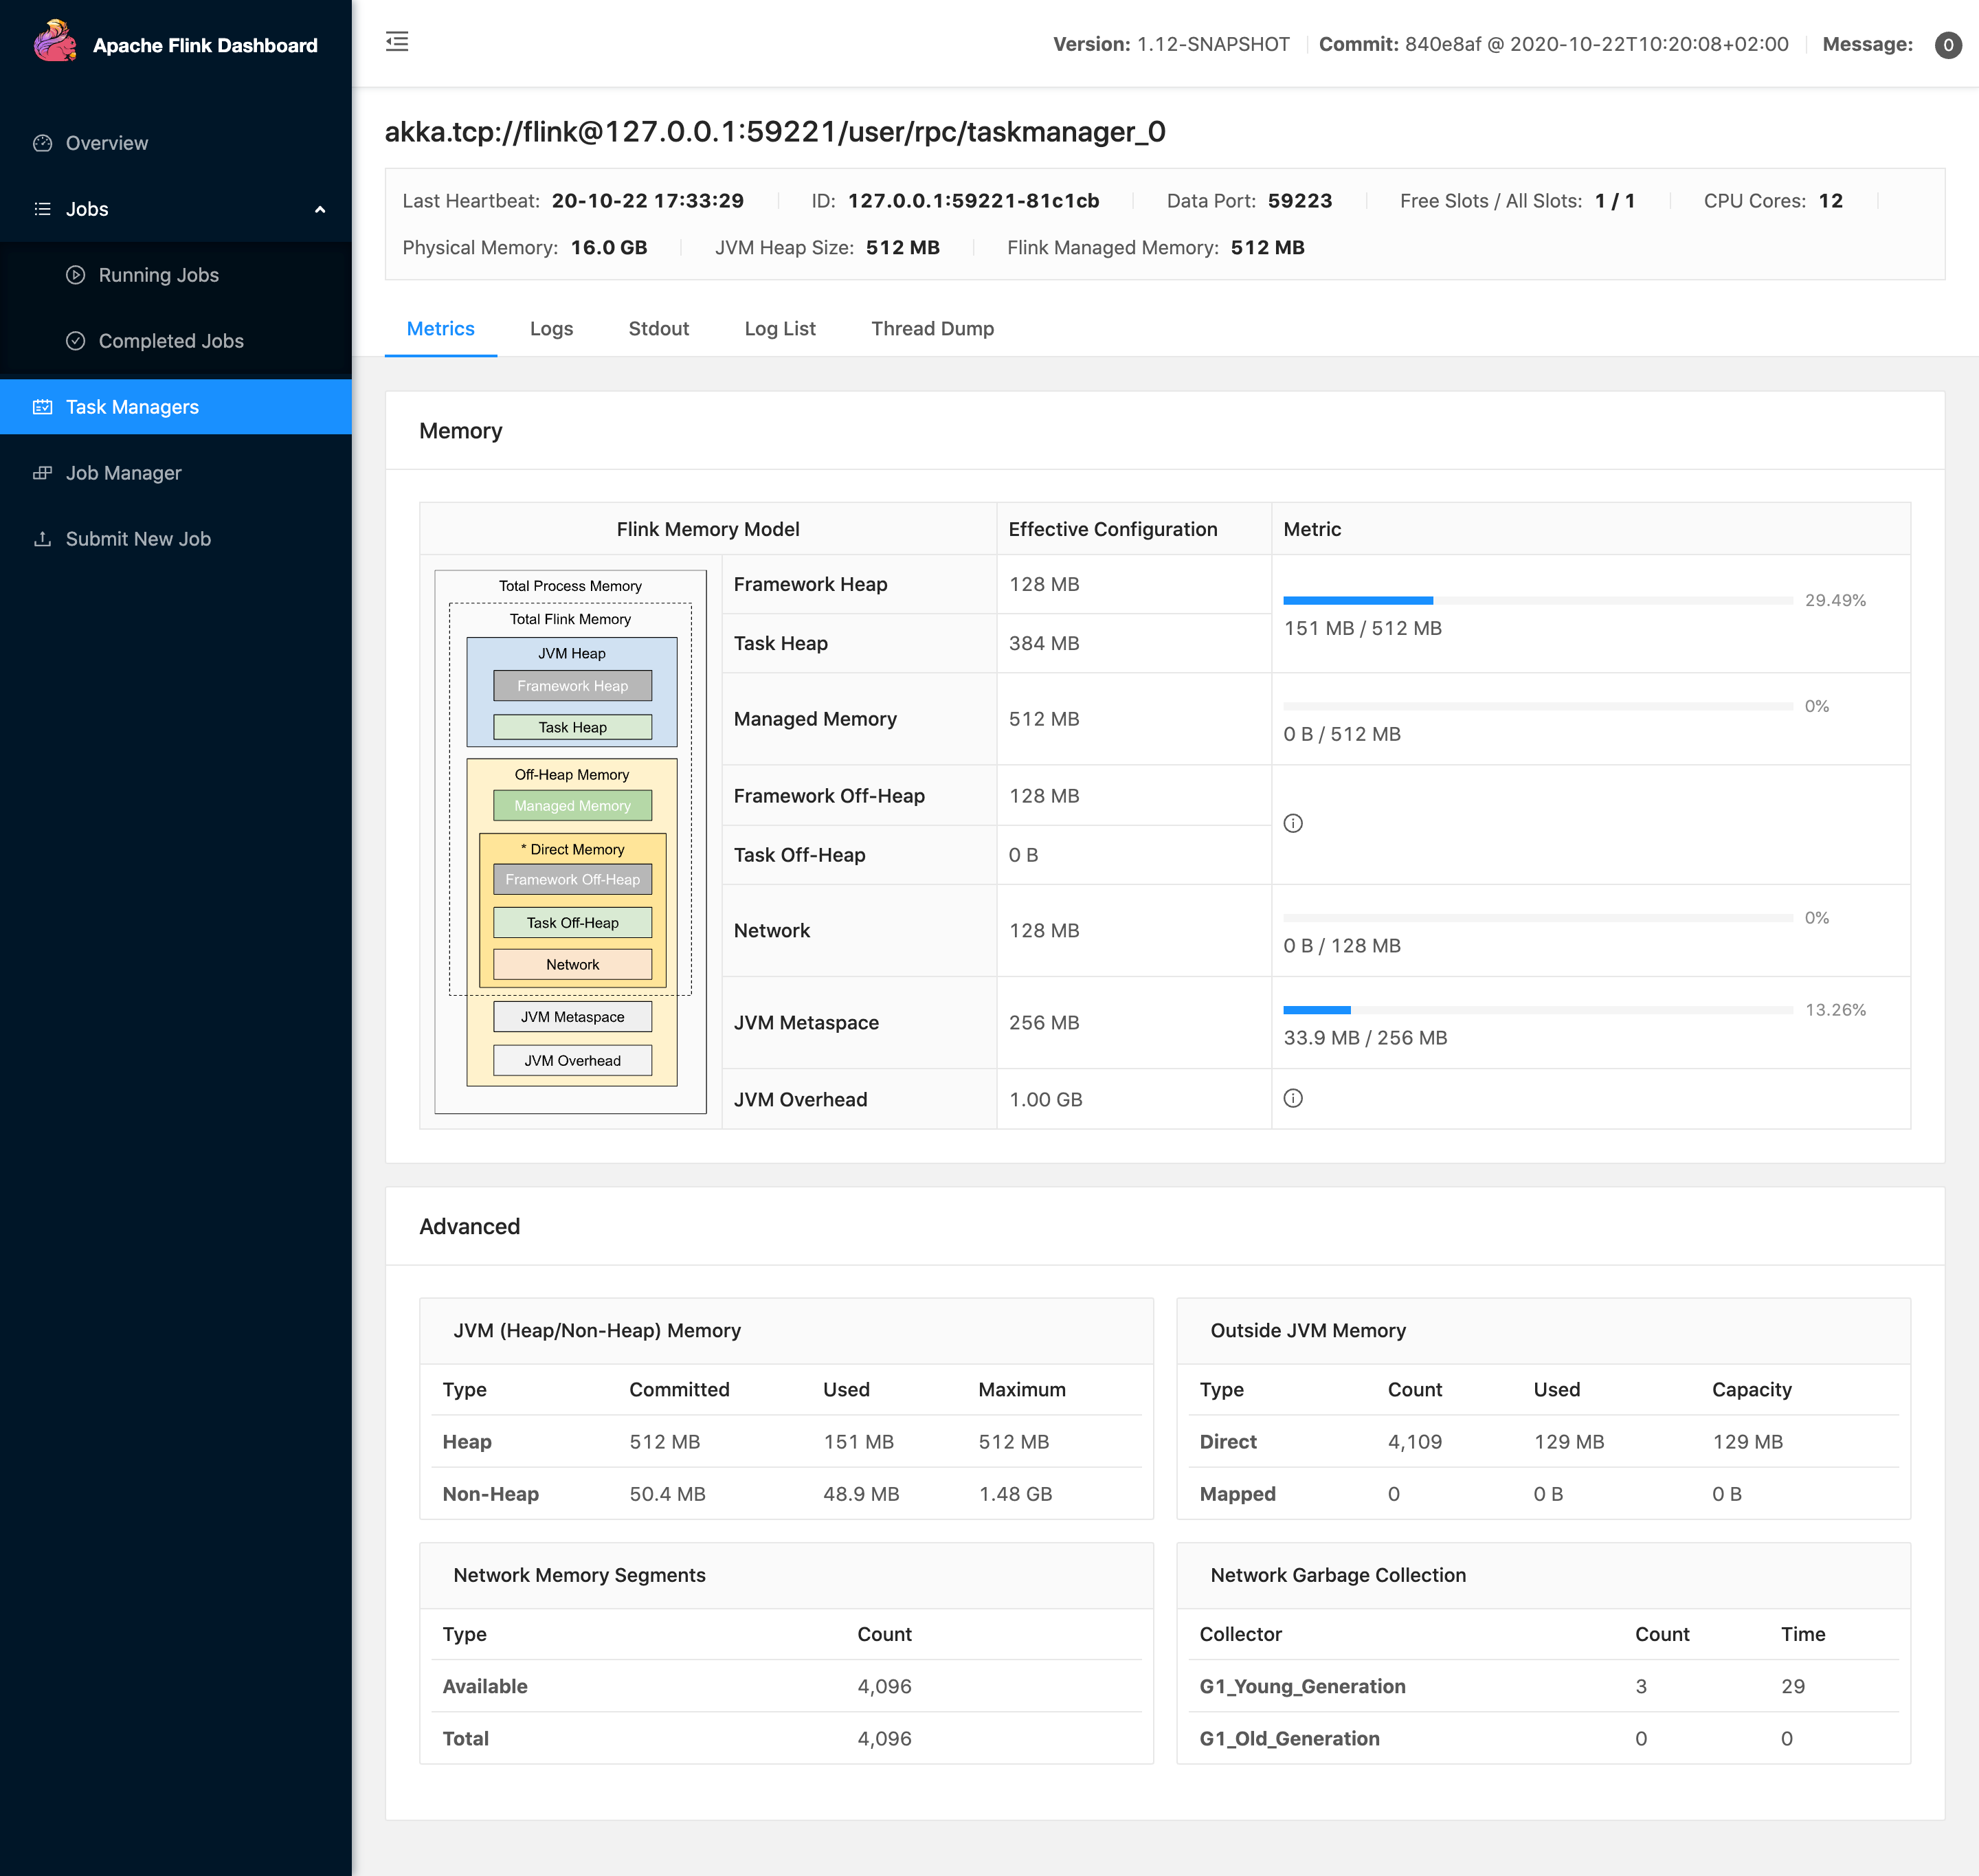Collapse the Jobs submenu chevron

(x=320, y=209)
